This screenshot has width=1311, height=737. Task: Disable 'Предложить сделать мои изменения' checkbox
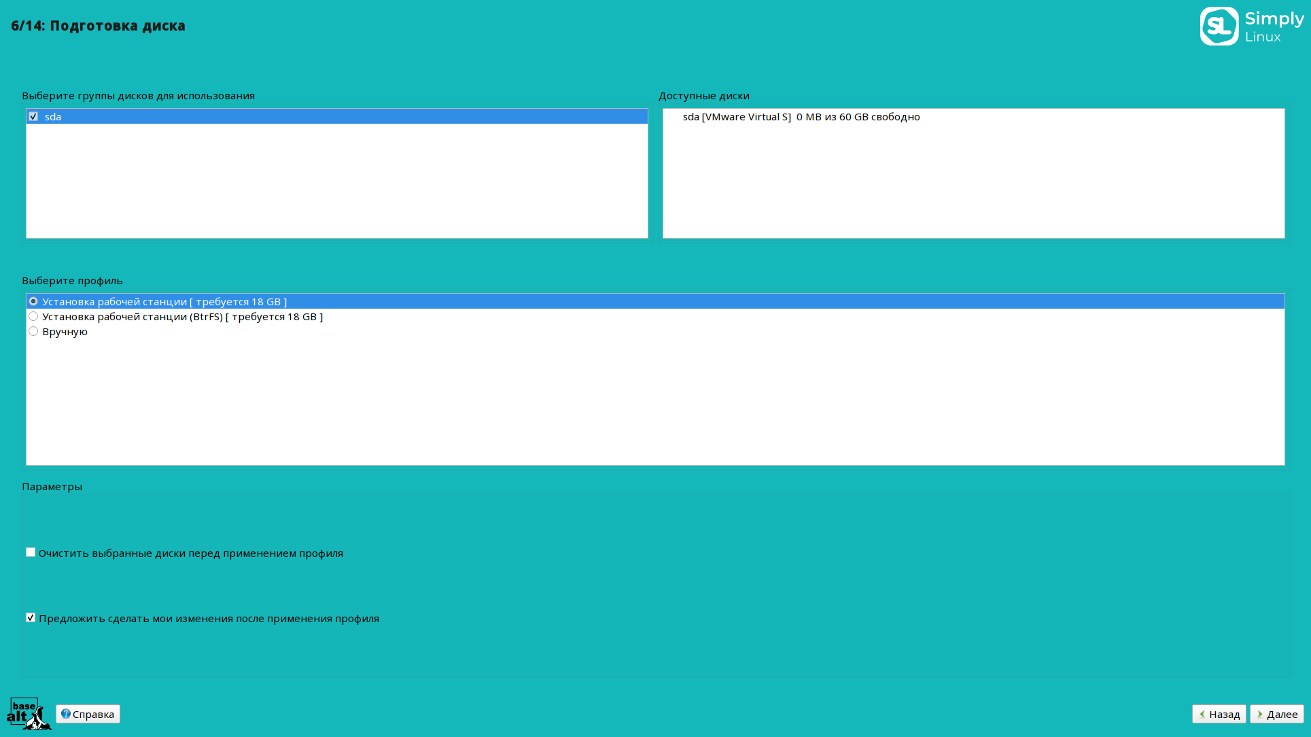[31, 617]
